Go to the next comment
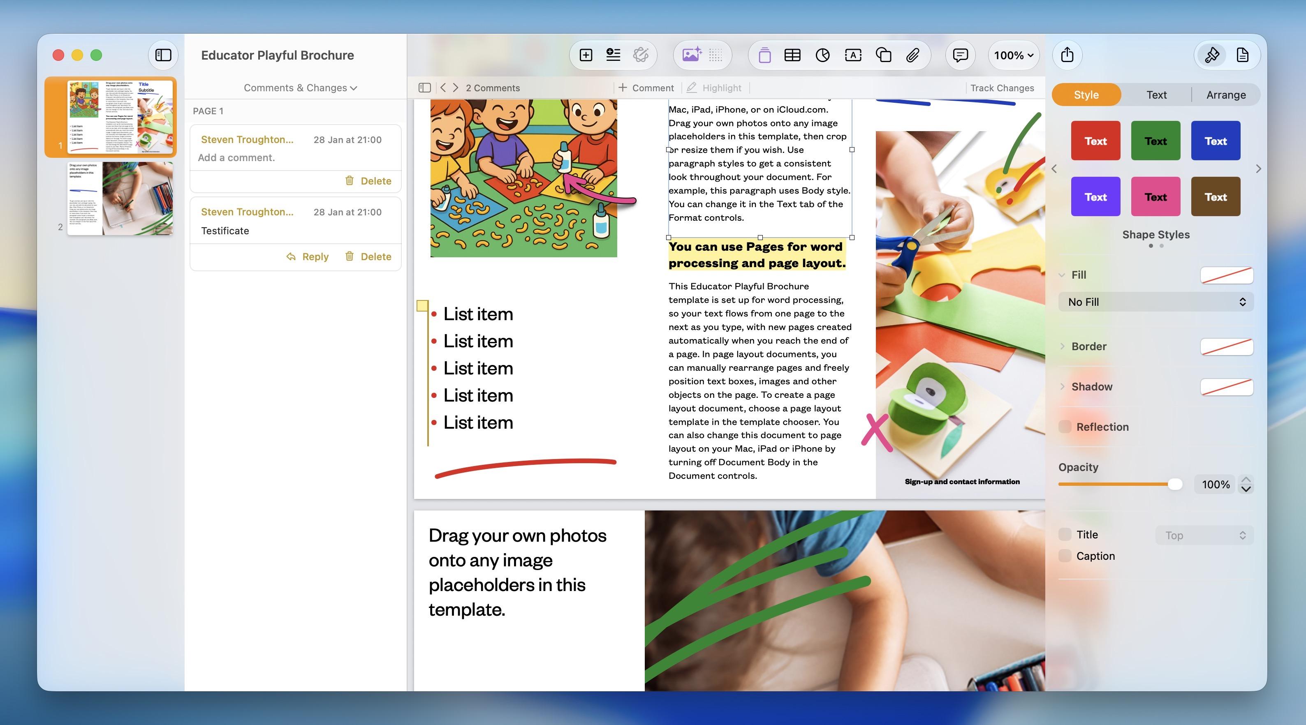The width and height of the screenshot is (1306, 725). point(456,88)
